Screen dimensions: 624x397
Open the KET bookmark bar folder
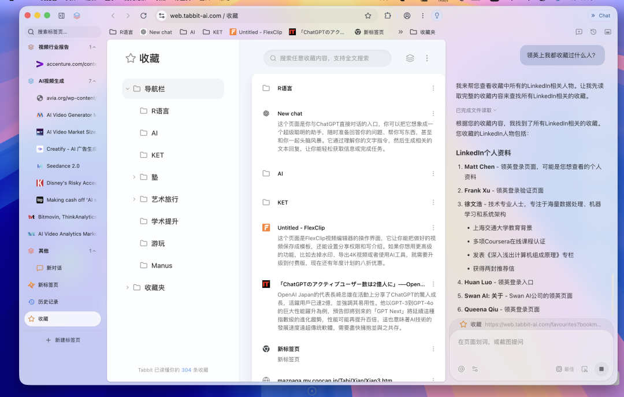point(213,32)
